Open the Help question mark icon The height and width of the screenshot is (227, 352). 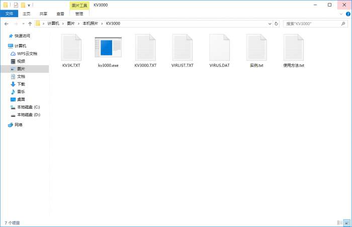click(x=348, y=14)
